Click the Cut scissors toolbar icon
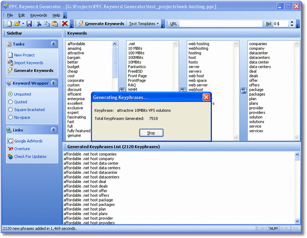Viewport: 307px width, 238px height. pyautogui.click(x=39, y=24)
